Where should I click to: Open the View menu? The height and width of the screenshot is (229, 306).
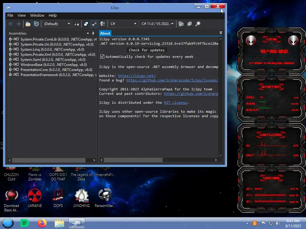22,16
